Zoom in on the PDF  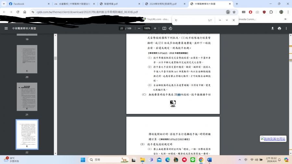tap(155, 28)
